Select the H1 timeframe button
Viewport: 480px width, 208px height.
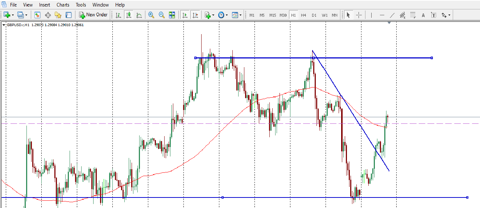(293, 15)
